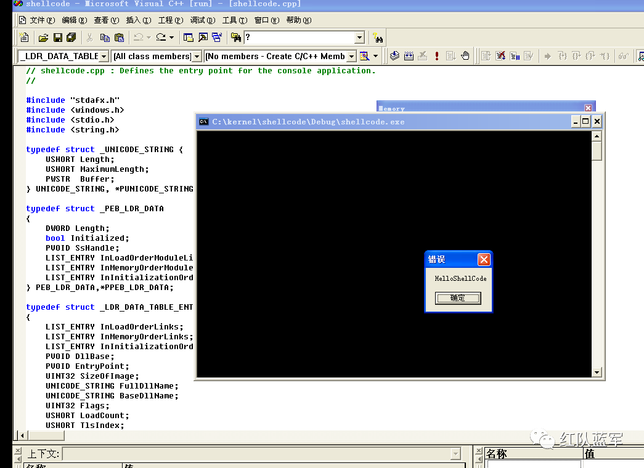Close the shellcode.exe console window
This screenshot has width=644, height=468.
tap(597, 121)
